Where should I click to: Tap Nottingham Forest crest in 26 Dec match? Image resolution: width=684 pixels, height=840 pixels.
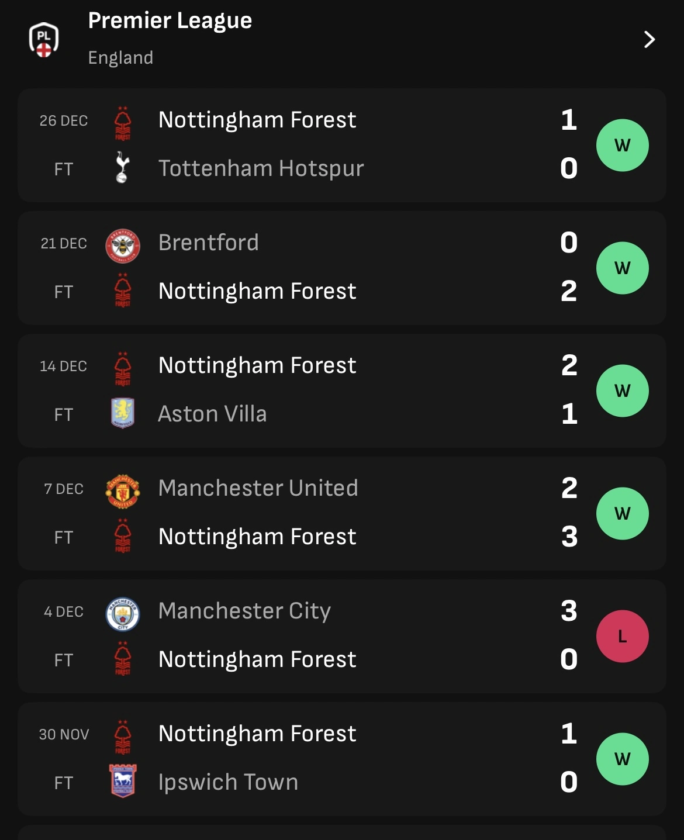pyautogui.click(x=122, y=123)
